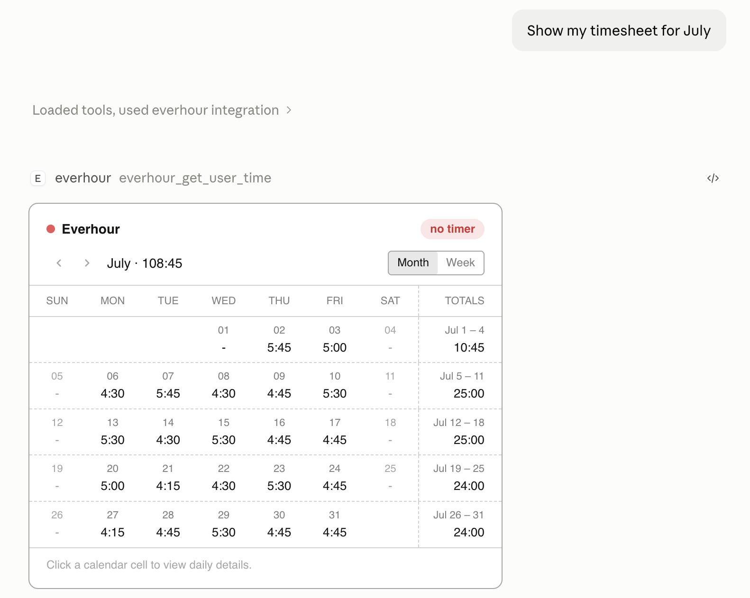Click the TOTALS column header
750x598 pixels.
464,301
